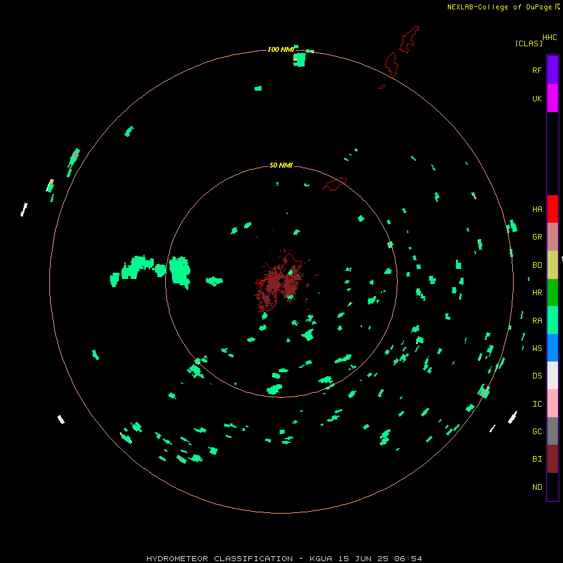Image resolution: width=563 pixels, height=563 pixels.
Task: Select the BD yellow legend swatch
Action: (552, 265)
